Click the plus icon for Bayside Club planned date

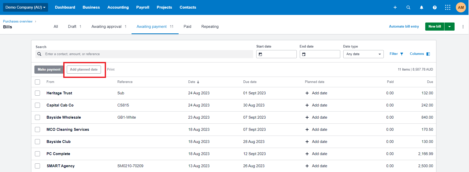pyautogui.click(x=307, y=142)
